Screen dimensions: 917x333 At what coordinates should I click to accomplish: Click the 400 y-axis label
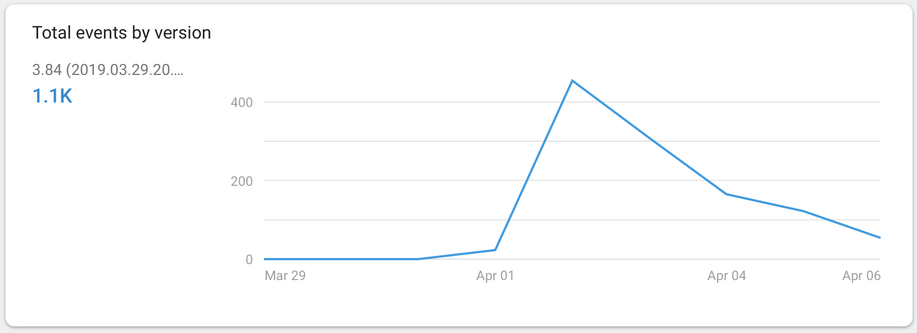pos(241,103)
